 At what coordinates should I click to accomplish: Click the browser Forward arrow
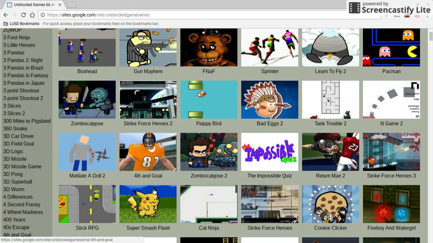click(15, 15)
